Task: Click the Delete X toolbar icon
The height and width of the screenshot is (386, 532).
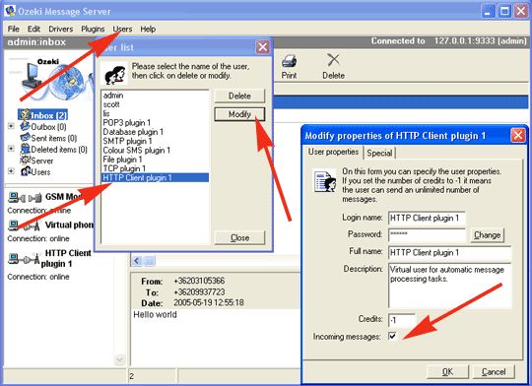Action: click(333, 60)
